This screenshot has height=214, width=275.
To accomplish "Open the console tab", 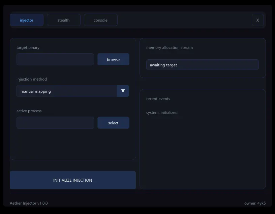I will tap(101, 20).
